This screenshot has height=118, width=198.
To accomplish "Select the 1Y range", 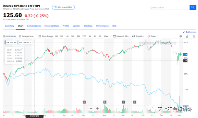I will pyautogui.click(x=90, y=36).
